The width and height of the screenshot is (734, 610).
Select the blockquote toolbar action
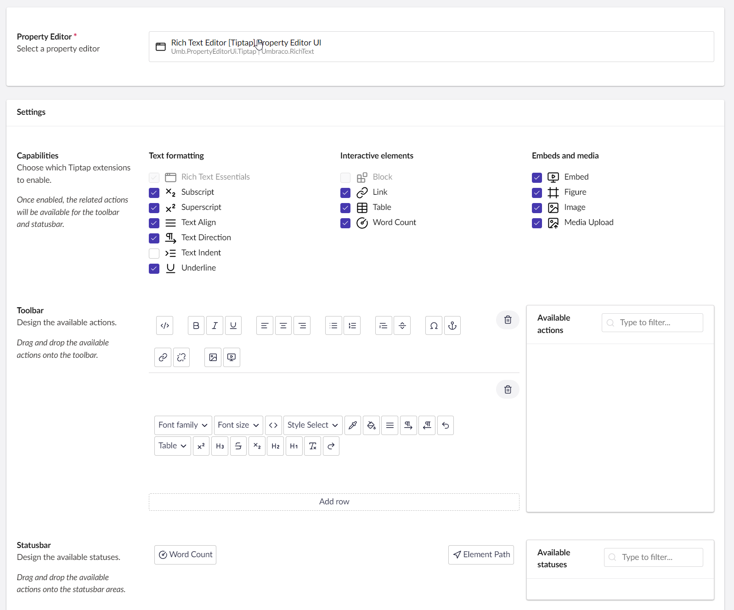(384, 326)
